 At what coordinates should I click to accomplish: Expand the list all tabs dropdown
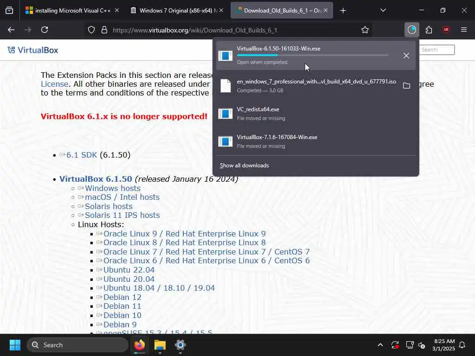pyautogui.click(x=383, y=10)
